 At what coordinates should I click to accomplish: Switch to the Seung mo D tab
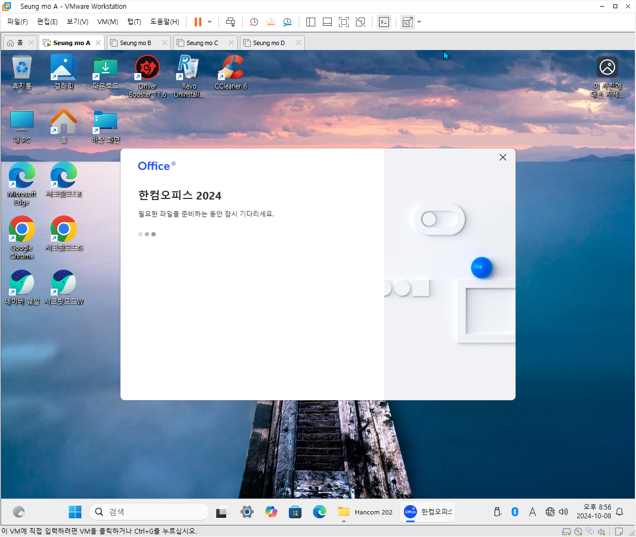[268, 42]
